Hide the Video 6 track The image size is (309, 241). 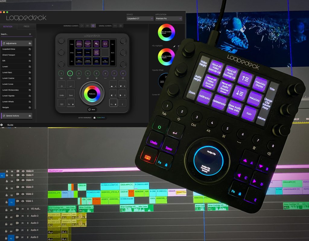[x=23, y=171]
